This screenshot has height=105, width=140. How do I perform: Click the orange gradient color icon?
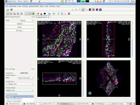pos(38,14)
